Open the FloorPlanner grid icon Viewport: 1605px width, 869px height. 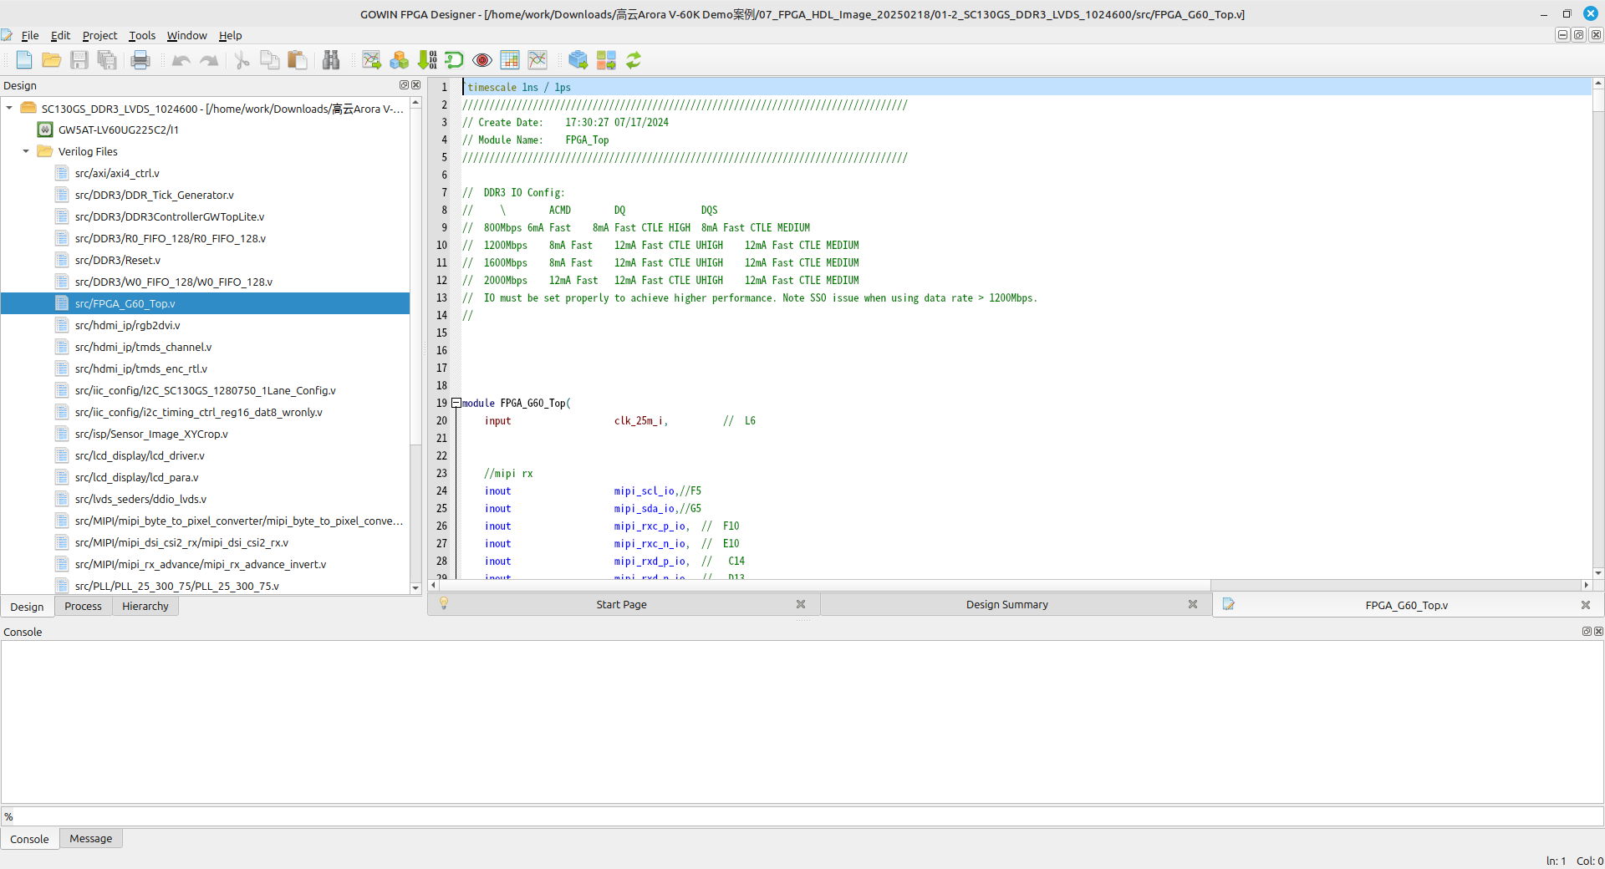click(510, 60)
